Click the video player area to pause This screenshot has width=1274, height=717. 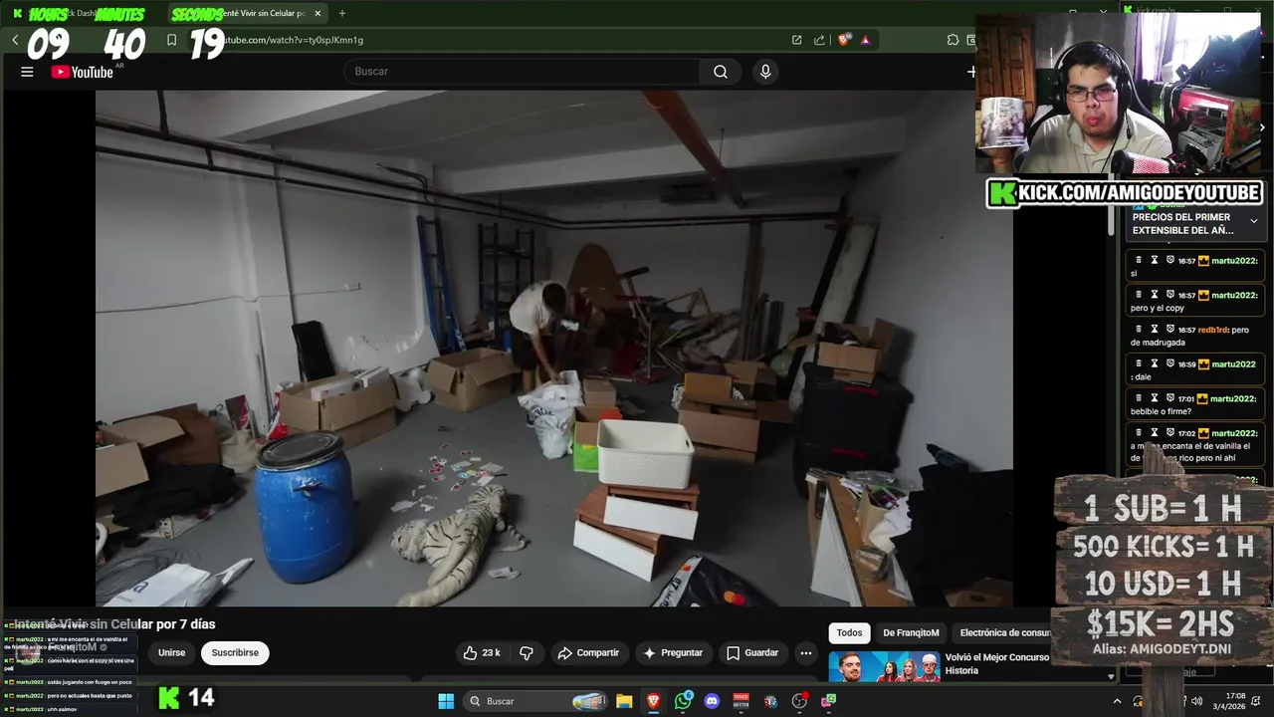tap(553, 349)
